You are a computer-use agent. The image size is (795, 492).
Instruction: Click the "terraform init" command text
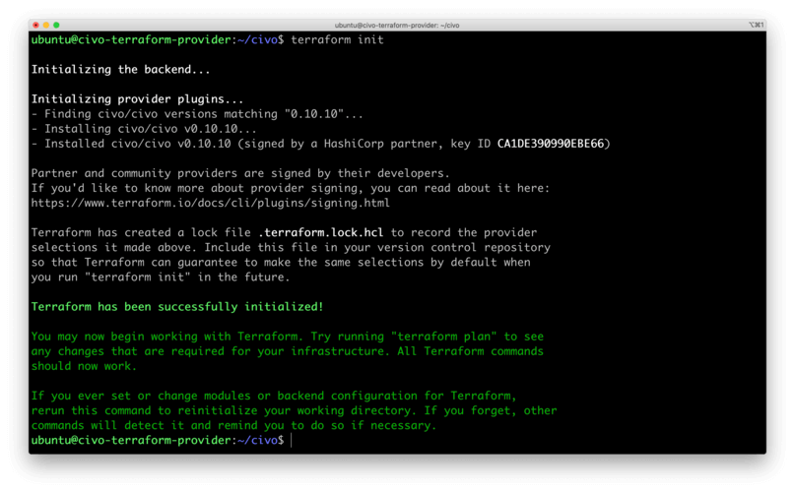338,39
